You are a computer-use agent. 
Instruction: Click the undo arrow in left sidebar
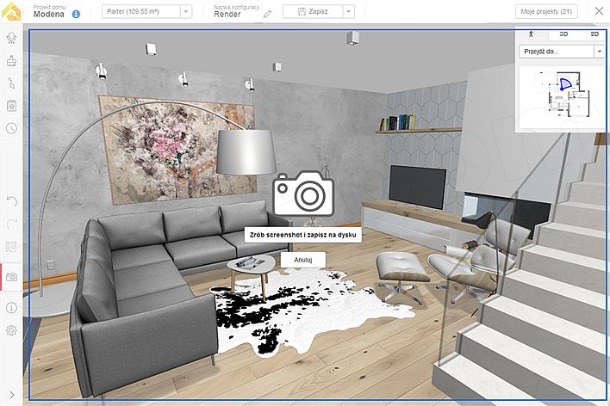(11, 200)
